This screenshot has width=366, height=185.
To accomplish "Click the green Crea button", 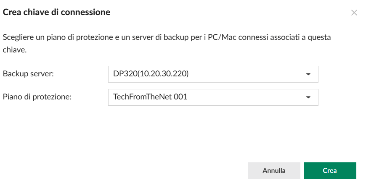I will tap(330, 171).
